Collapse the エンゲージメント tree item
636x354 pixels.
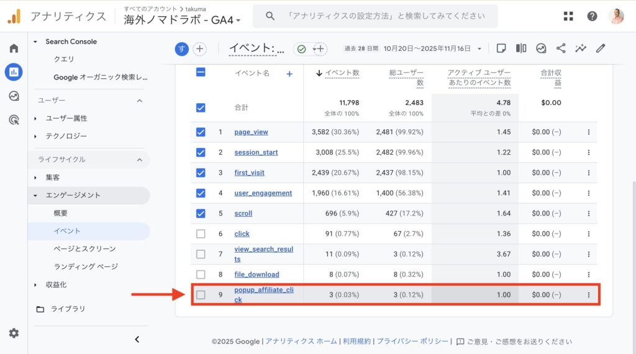(35, 196)
